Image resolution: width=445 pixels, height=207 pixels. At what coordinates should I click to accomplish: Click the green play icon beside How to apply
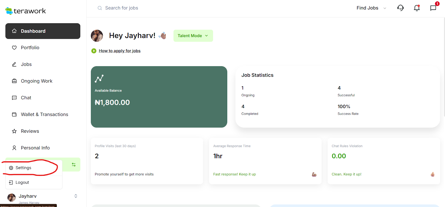tap(94, 51)
